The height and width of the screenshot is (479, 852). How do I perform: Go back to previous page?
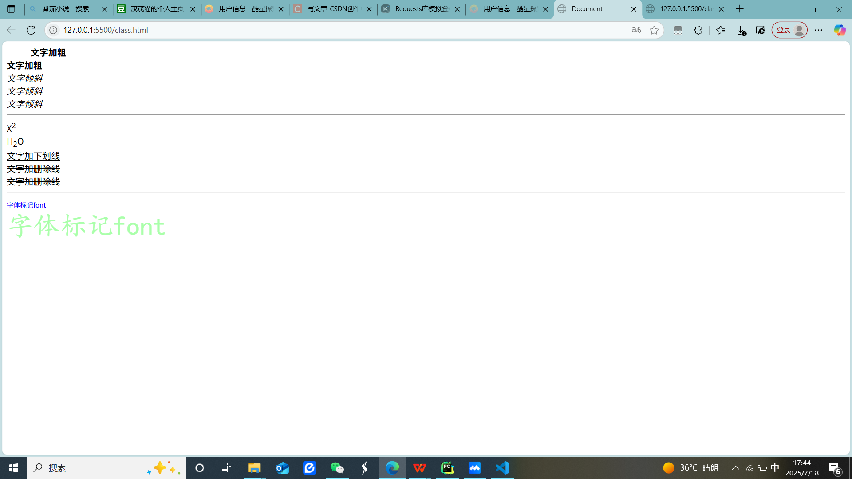[x=11, y=30]
